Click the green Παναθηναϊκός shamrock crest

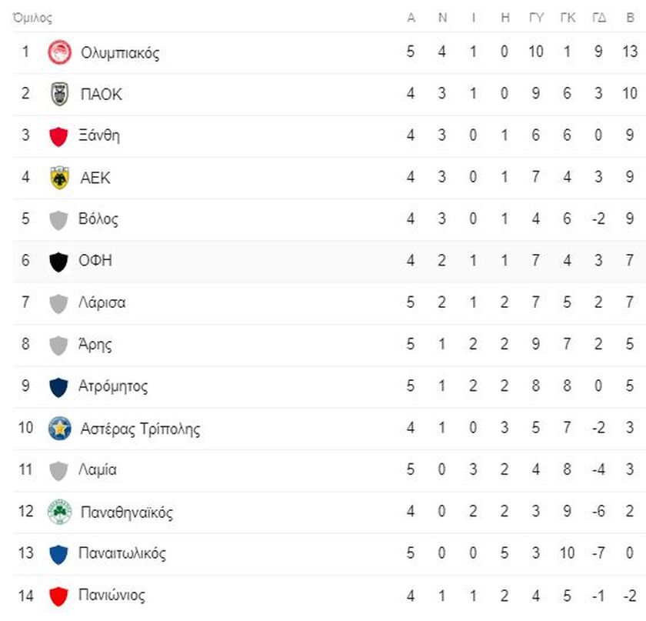point(59,512)
